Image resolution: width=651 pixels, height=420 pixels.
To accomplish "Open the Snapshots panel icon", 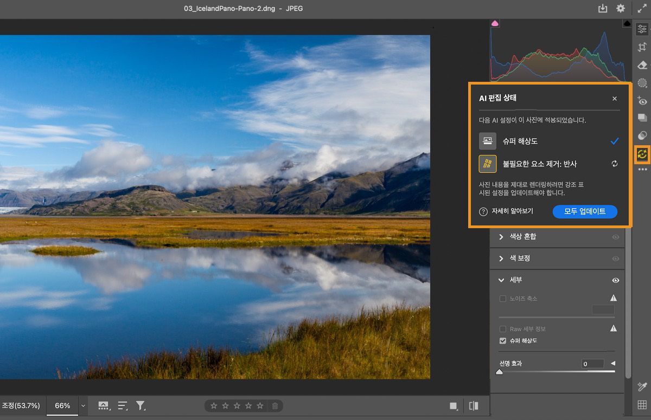I will (x=642, y=118).
